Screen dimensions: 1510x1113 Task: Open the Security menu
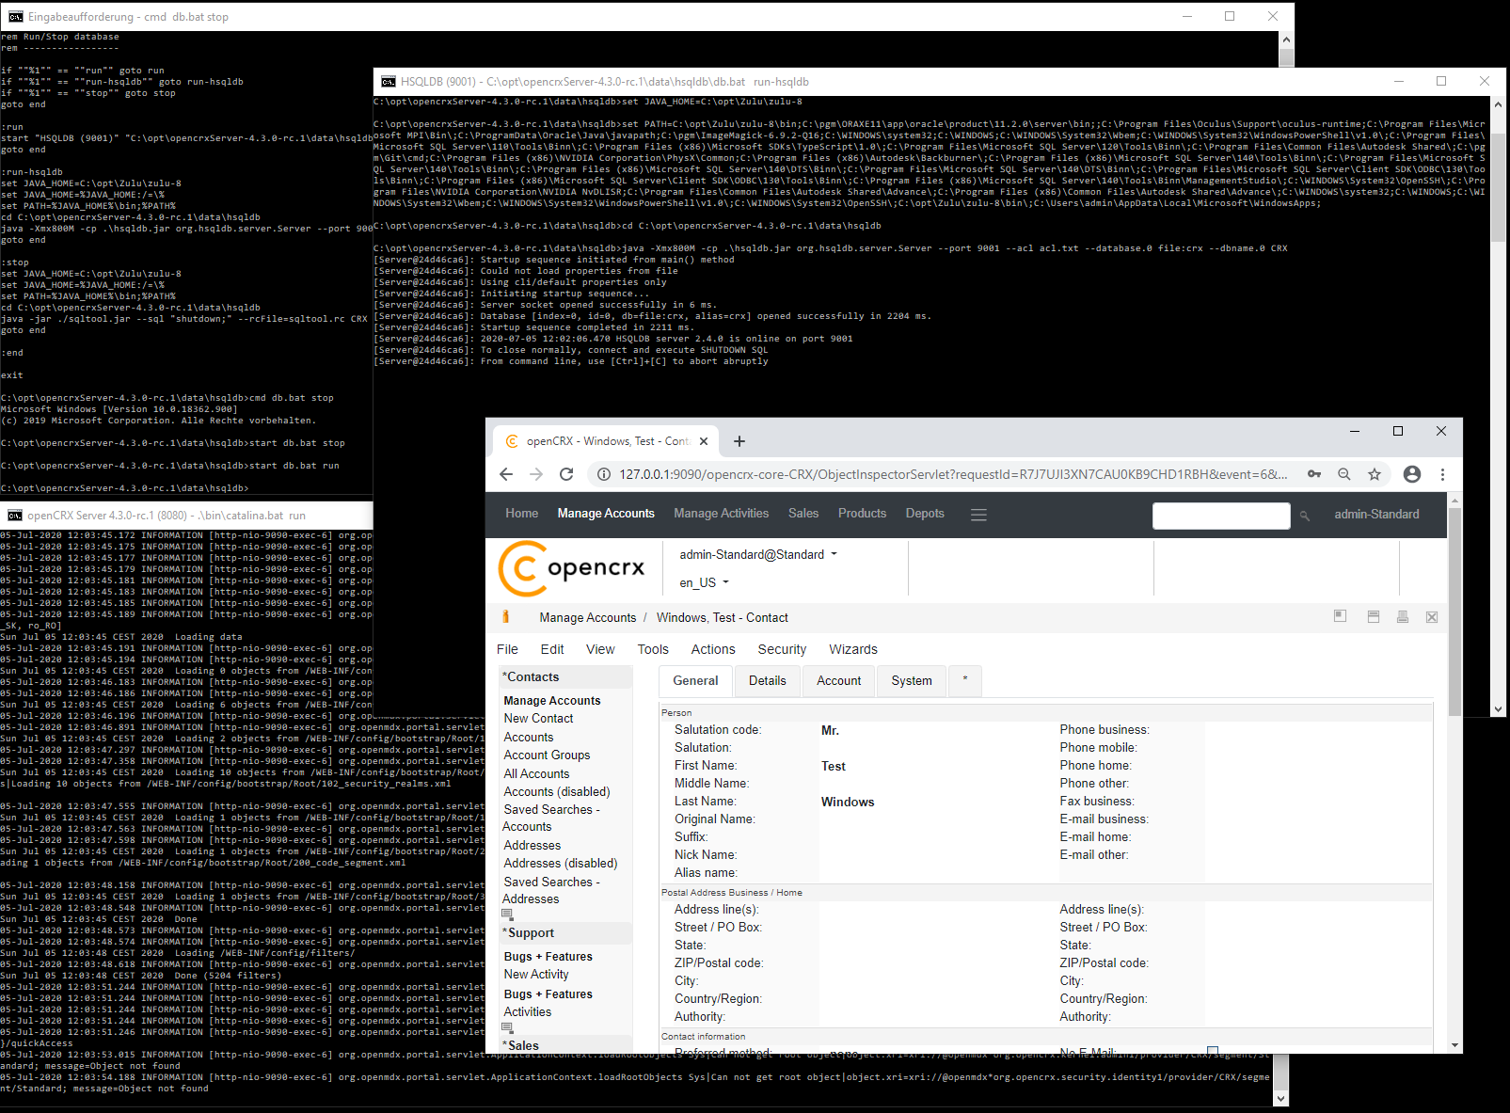click(782, 649)
